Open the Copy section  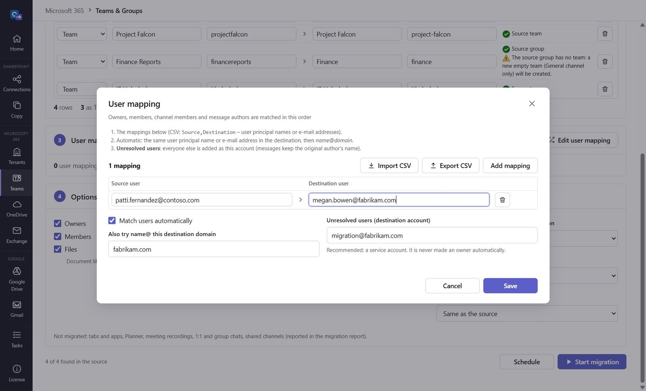click(17, 110)
